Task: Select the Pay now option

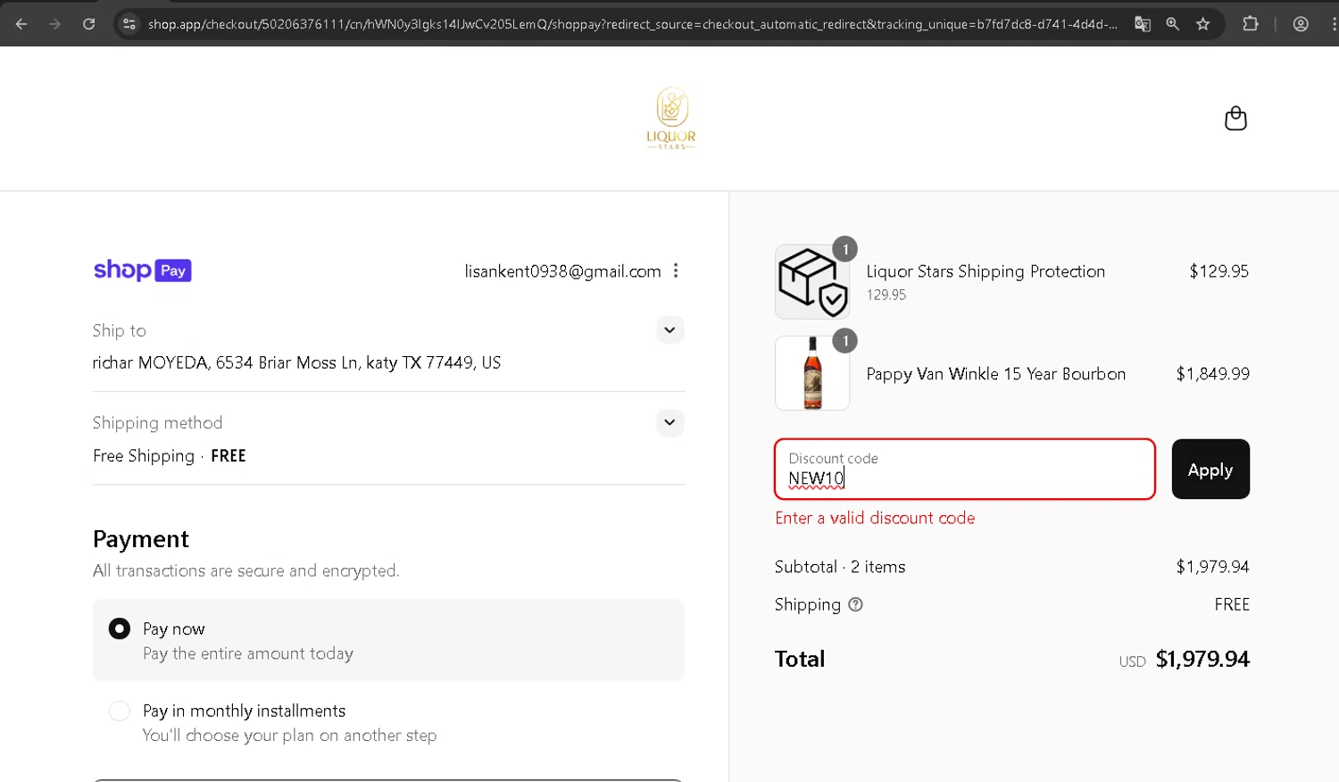Action: click(x=120, y=628)
